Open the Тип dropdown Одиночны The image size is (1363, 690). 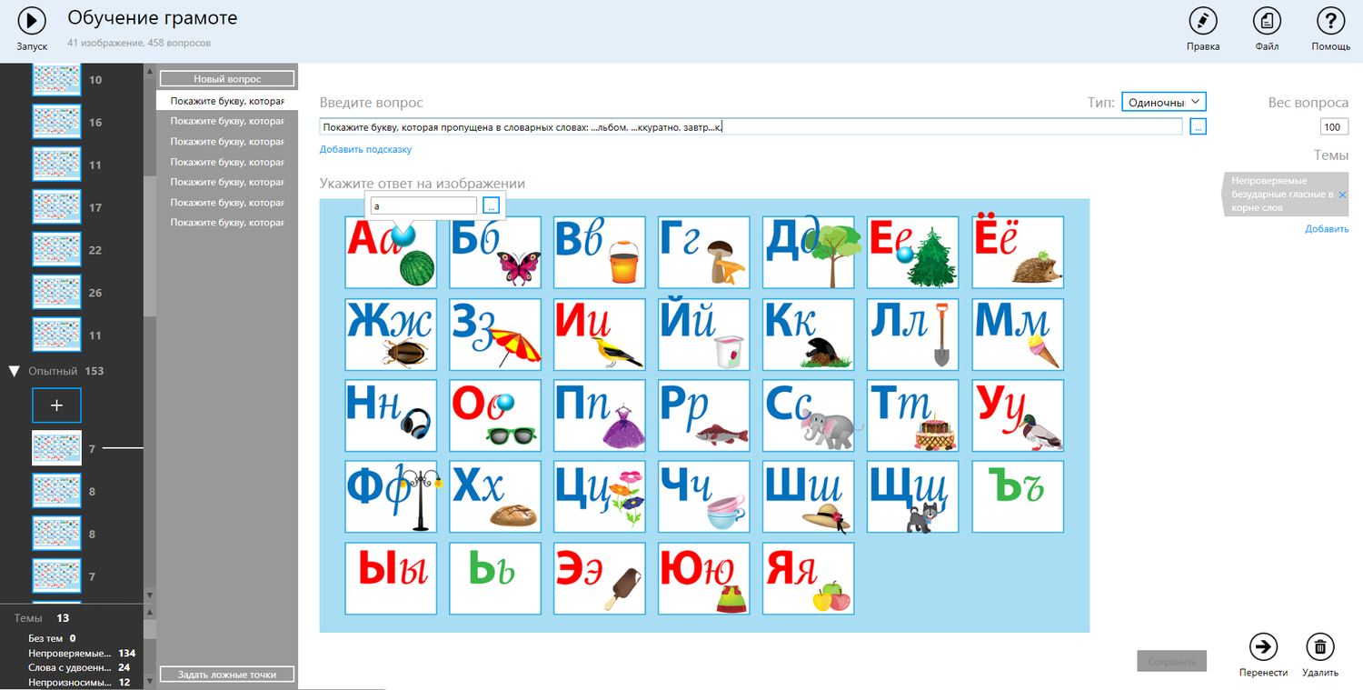tap(1163, 103)
